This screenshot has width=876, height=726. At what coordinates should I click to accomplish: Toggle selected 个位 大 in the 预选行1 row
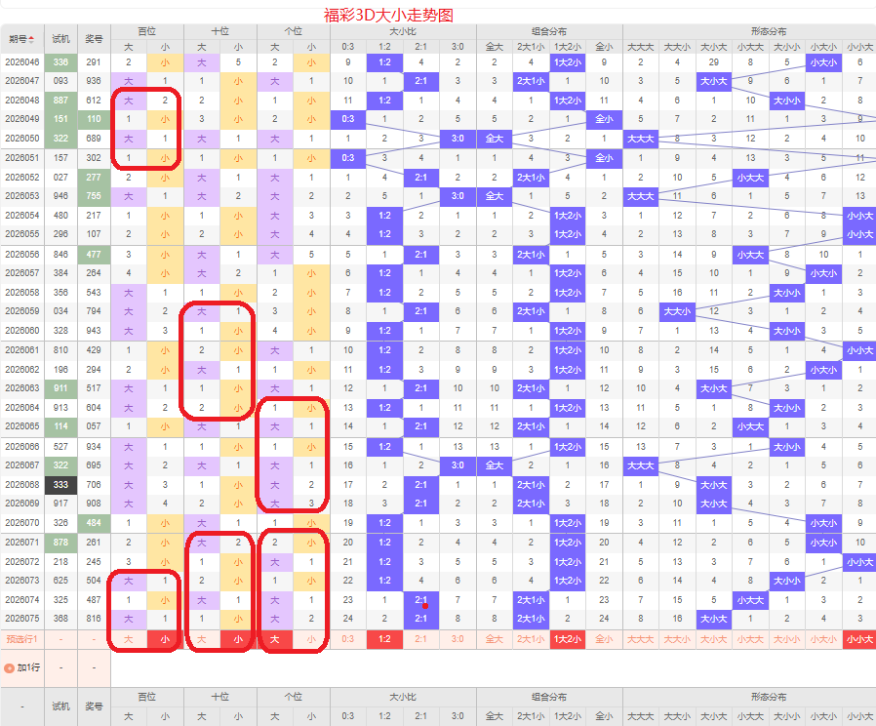click(275, 639)
